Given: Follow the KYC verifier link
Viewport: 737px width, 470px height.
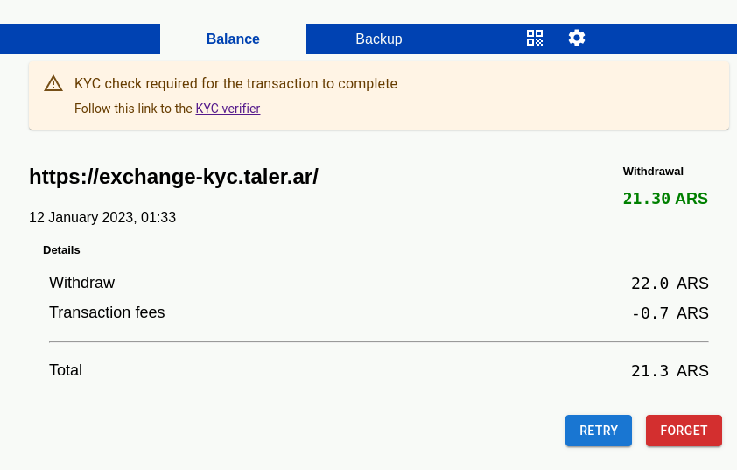Looking at the screenshot, I should tap(228, 109).
